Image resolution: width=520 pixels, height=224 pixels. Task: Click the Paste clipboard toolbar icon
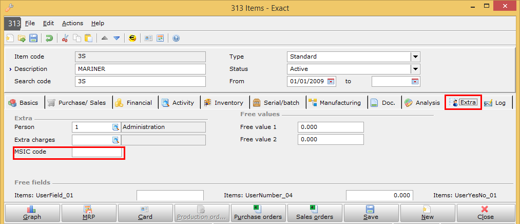[88, 38]
